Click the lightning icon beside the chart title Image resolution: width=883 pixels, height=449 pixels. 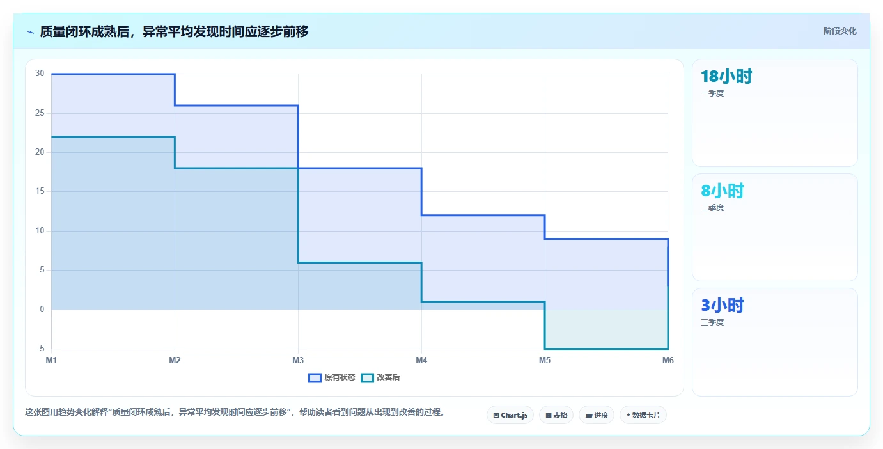point(30,31)
